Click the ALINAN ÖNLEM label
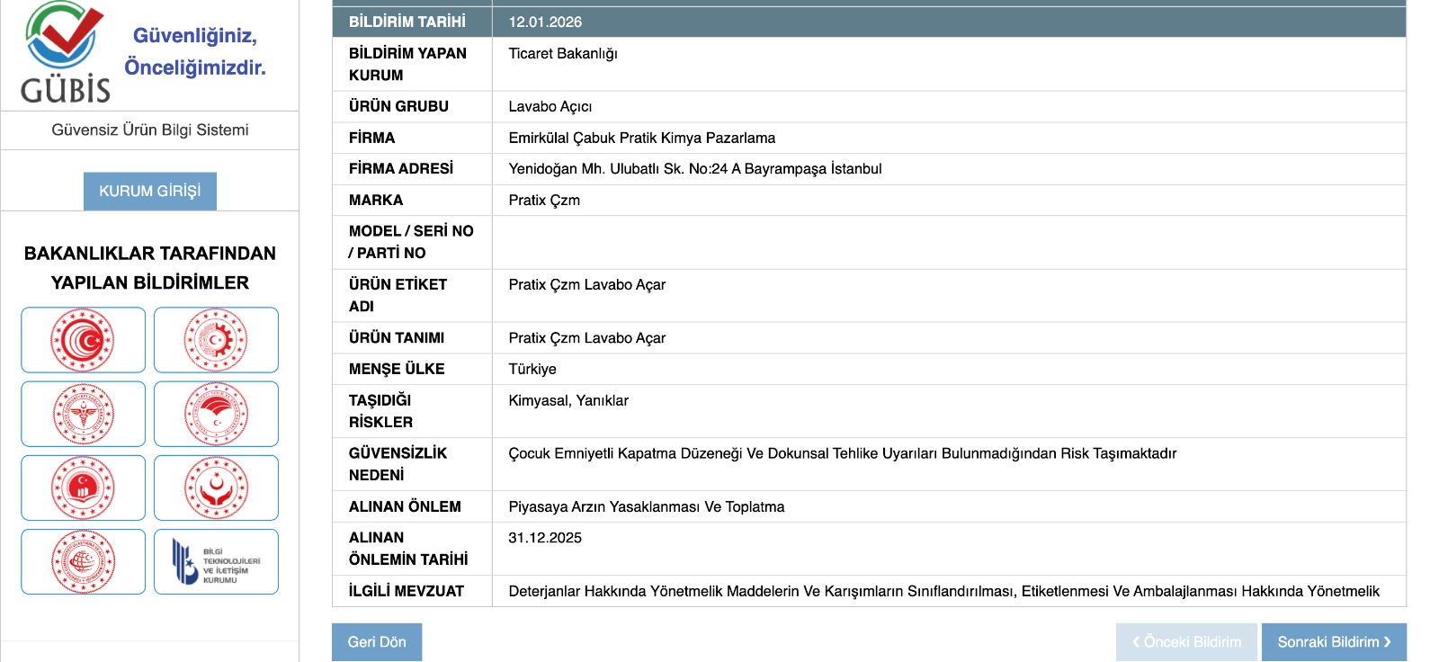 405,506
